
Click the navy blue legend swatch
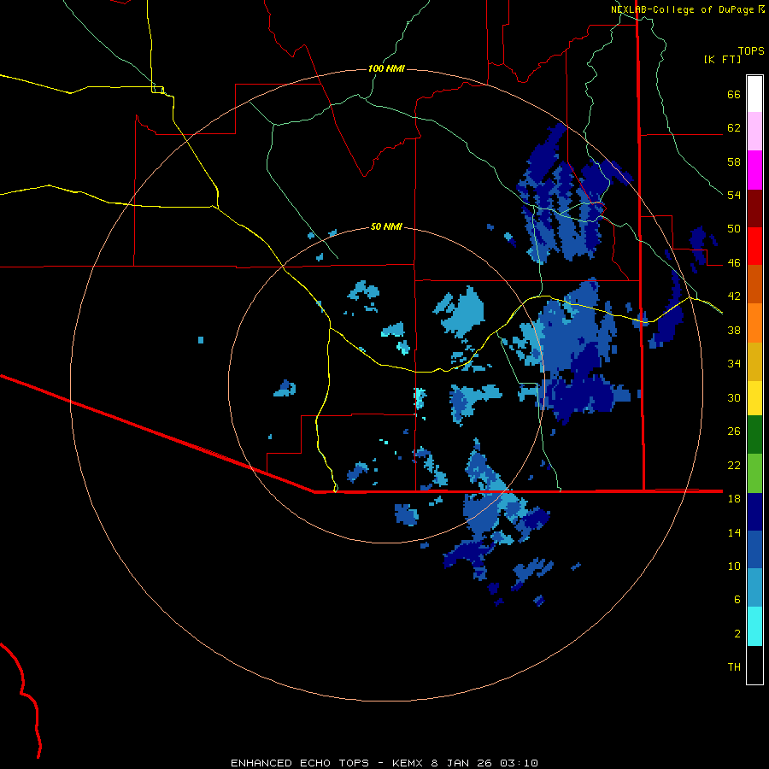pyautogui.click(x=754, y=512)
